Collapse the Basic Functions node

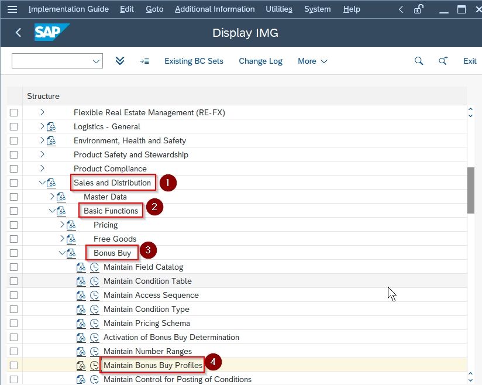[52, 211]
